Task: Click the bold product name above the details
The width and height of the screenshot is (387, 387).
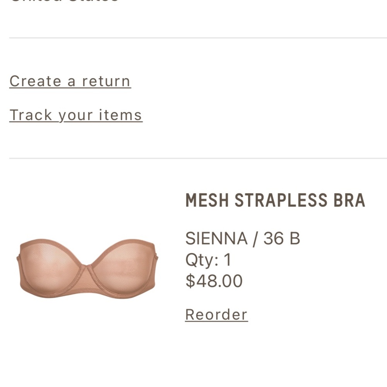Action: click(x=275, y=200)
